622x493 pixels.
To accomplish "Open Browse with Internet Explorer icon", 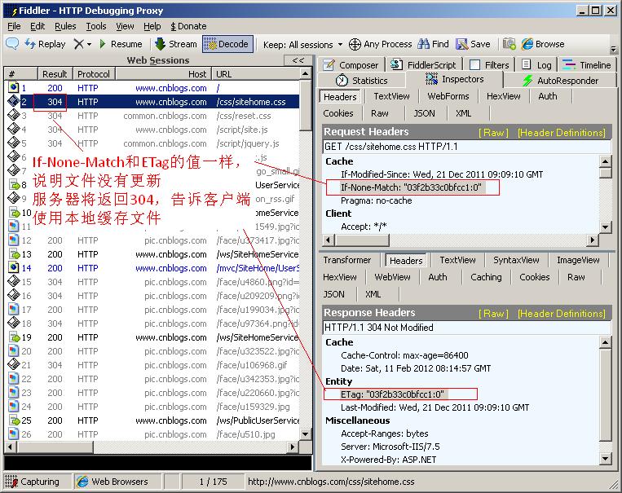I will tap(527, 44).
